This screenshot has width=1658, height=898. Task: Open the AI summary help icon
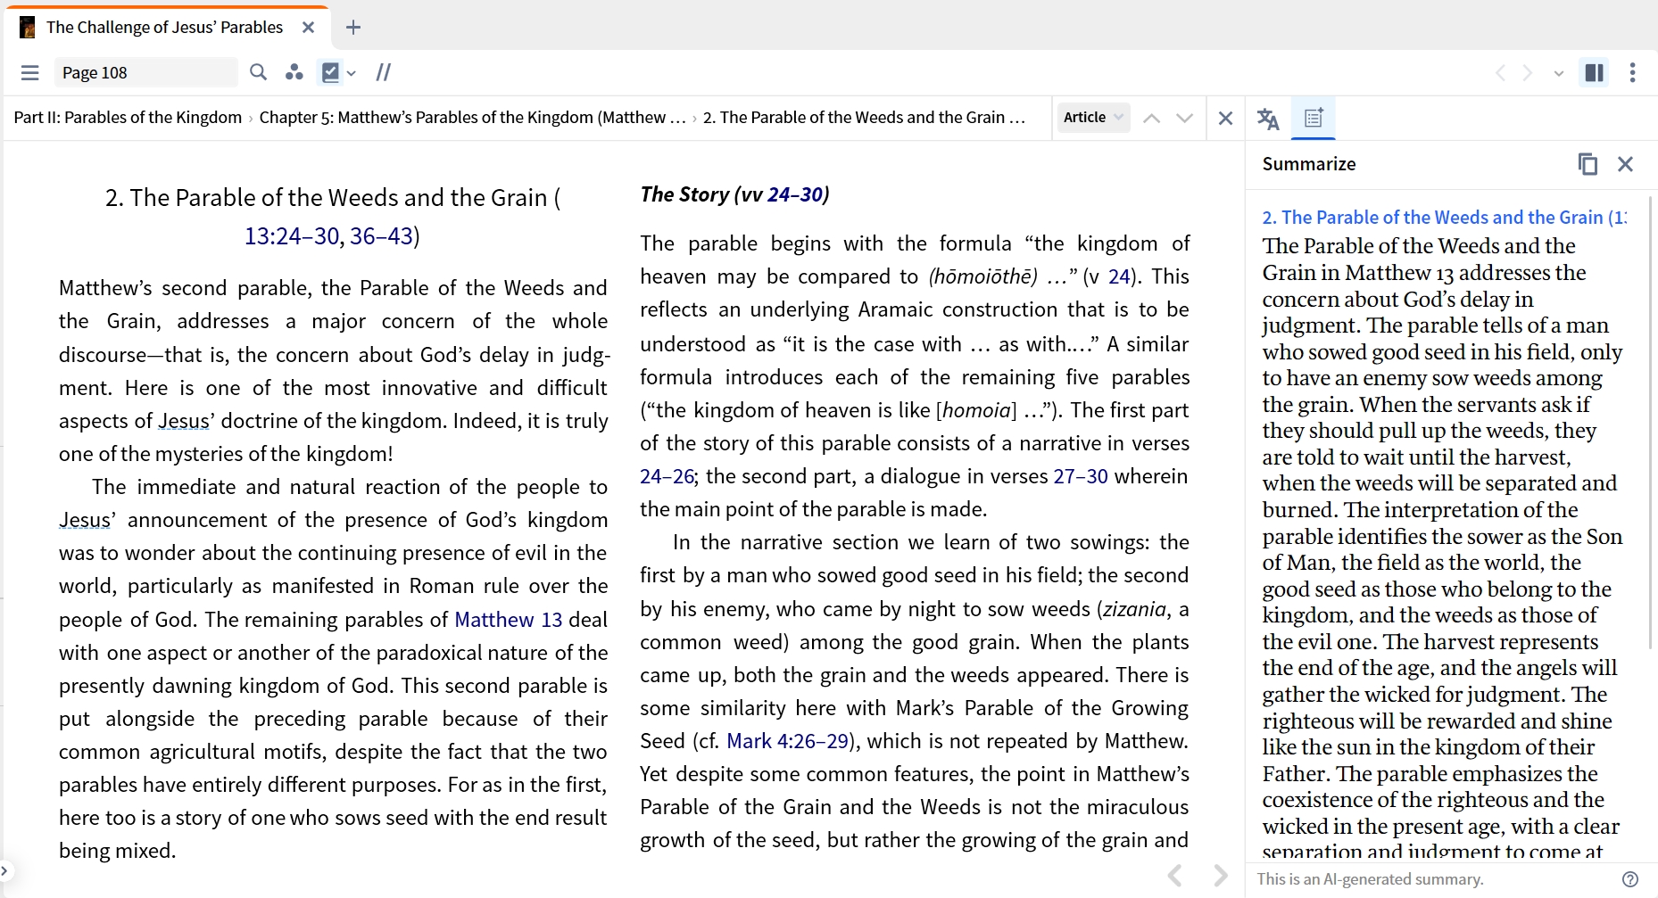1629,879
